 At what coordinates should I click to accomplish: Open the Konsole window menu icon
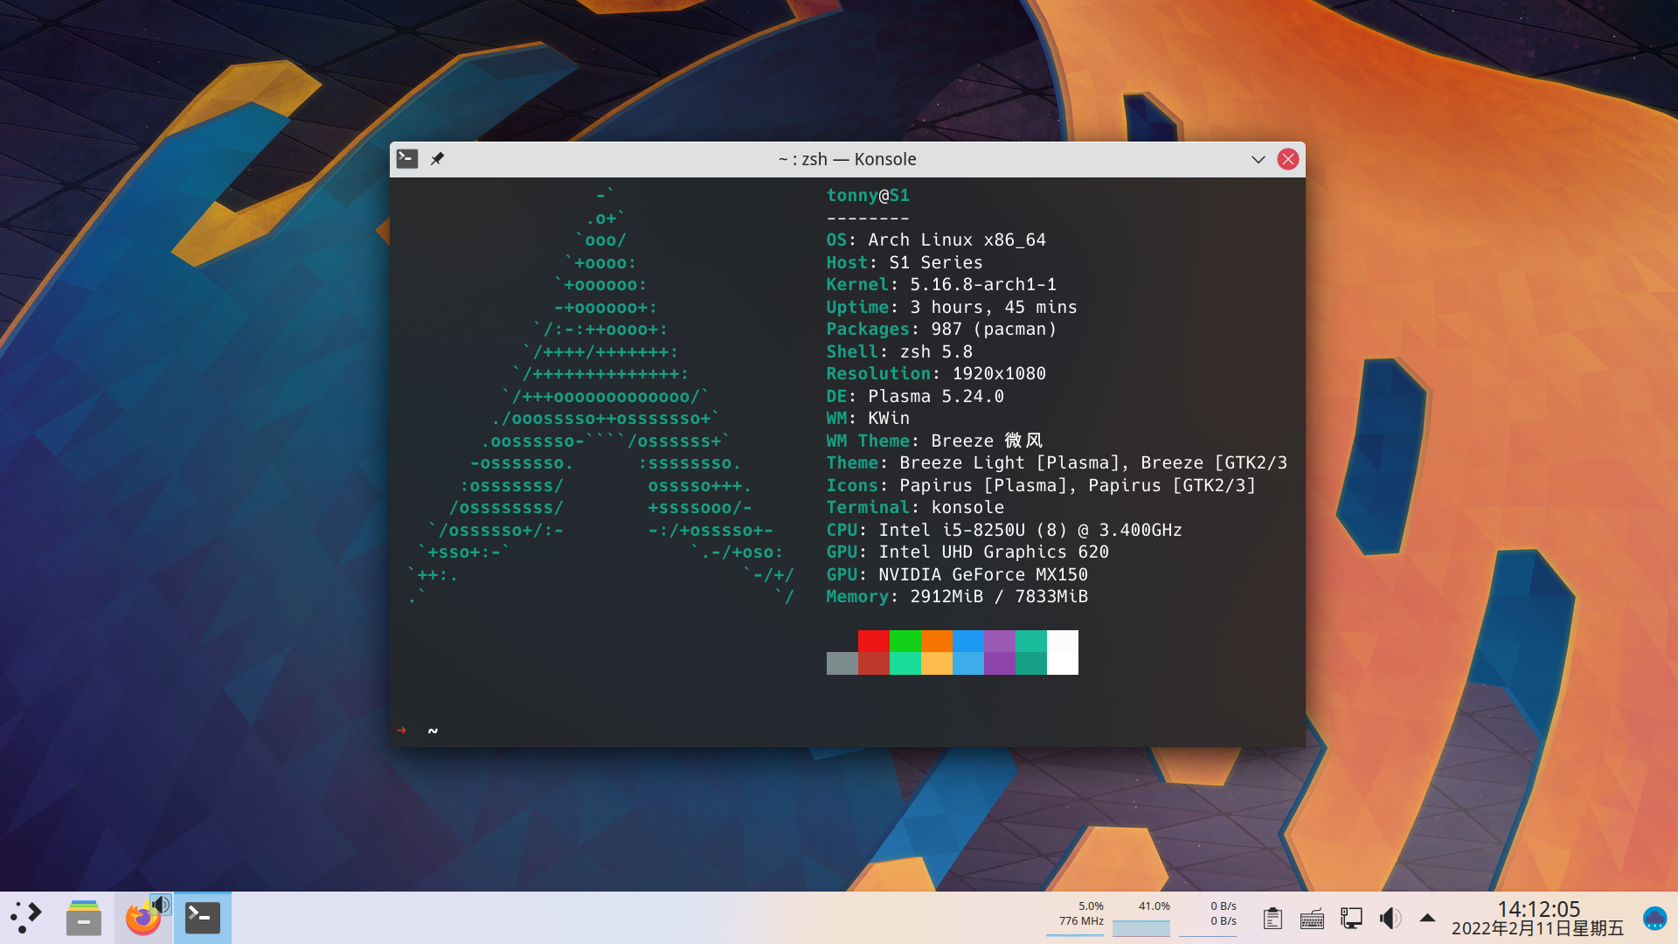click(x=407, y=159)
